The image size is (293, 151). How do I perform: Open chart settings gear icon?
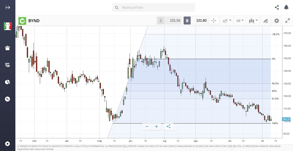click(x=277, y=21)
